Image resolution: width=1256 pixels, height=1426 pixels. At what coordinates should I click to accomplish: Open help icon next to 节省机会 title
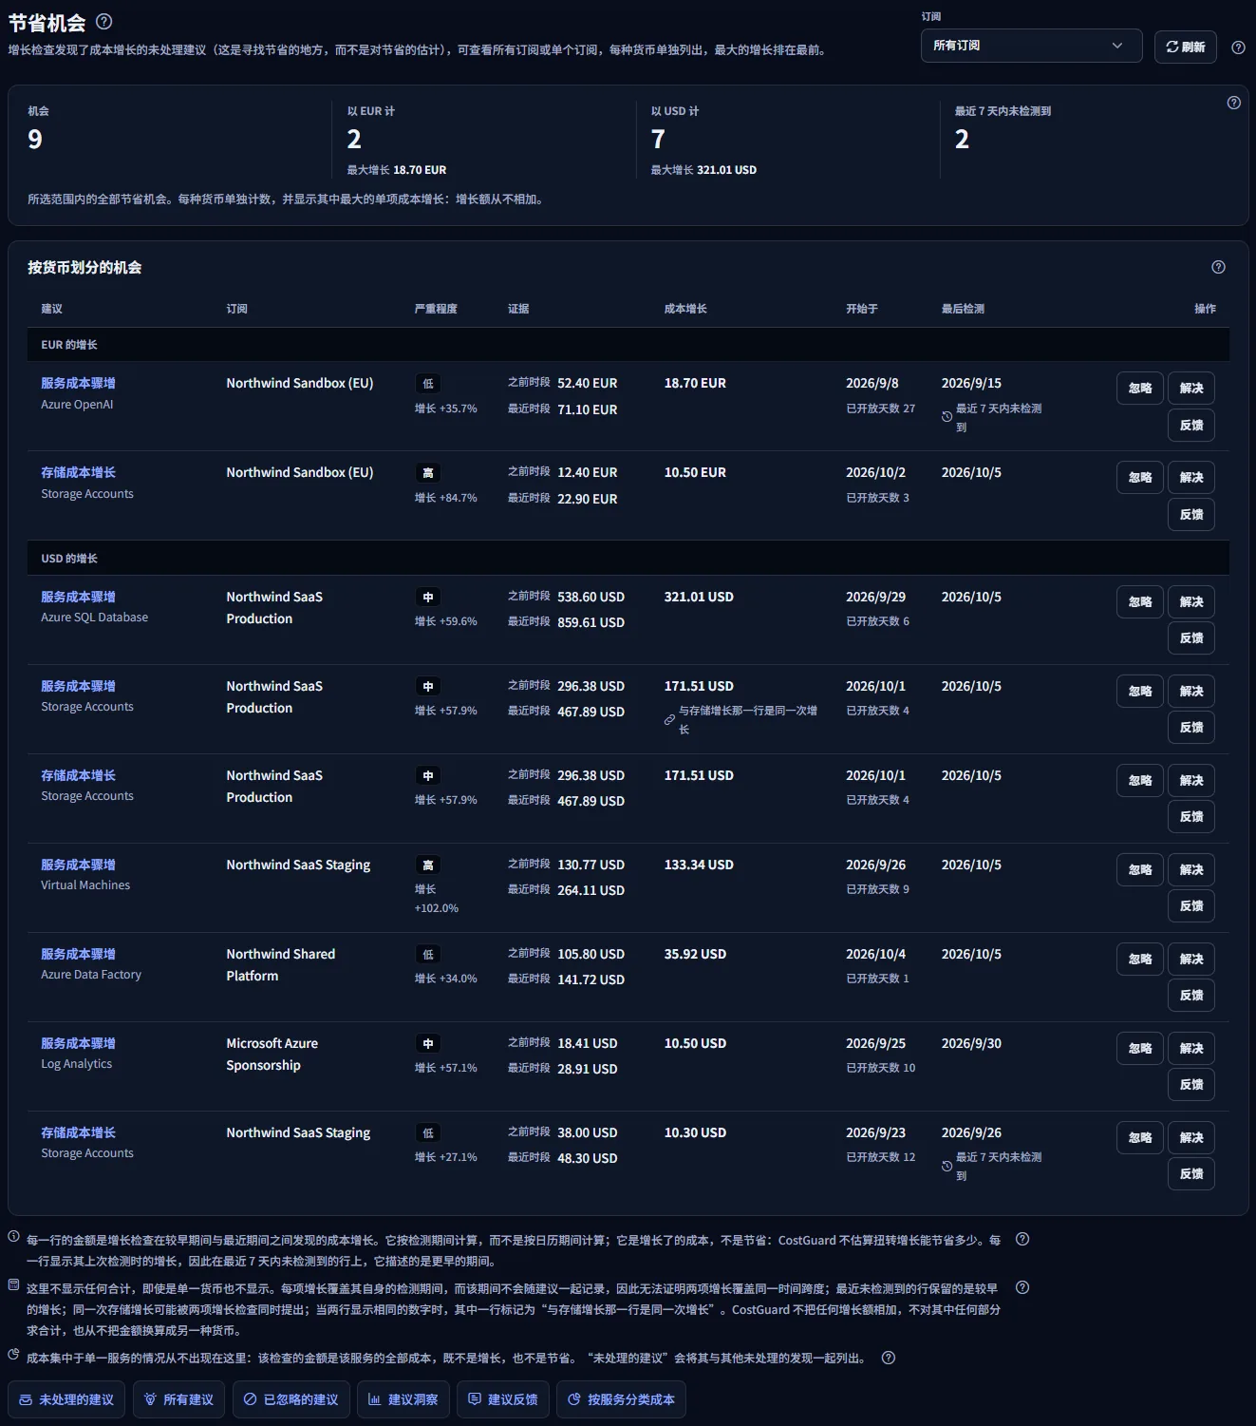click(x=104, y=22)
